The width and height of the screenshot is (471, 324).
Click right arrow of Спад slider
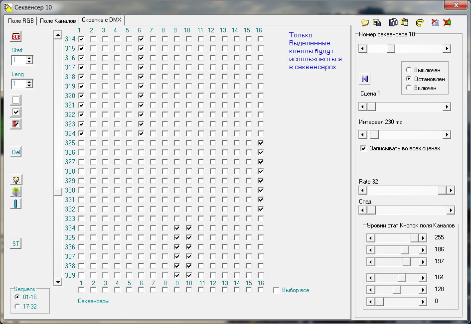[451, 211]
